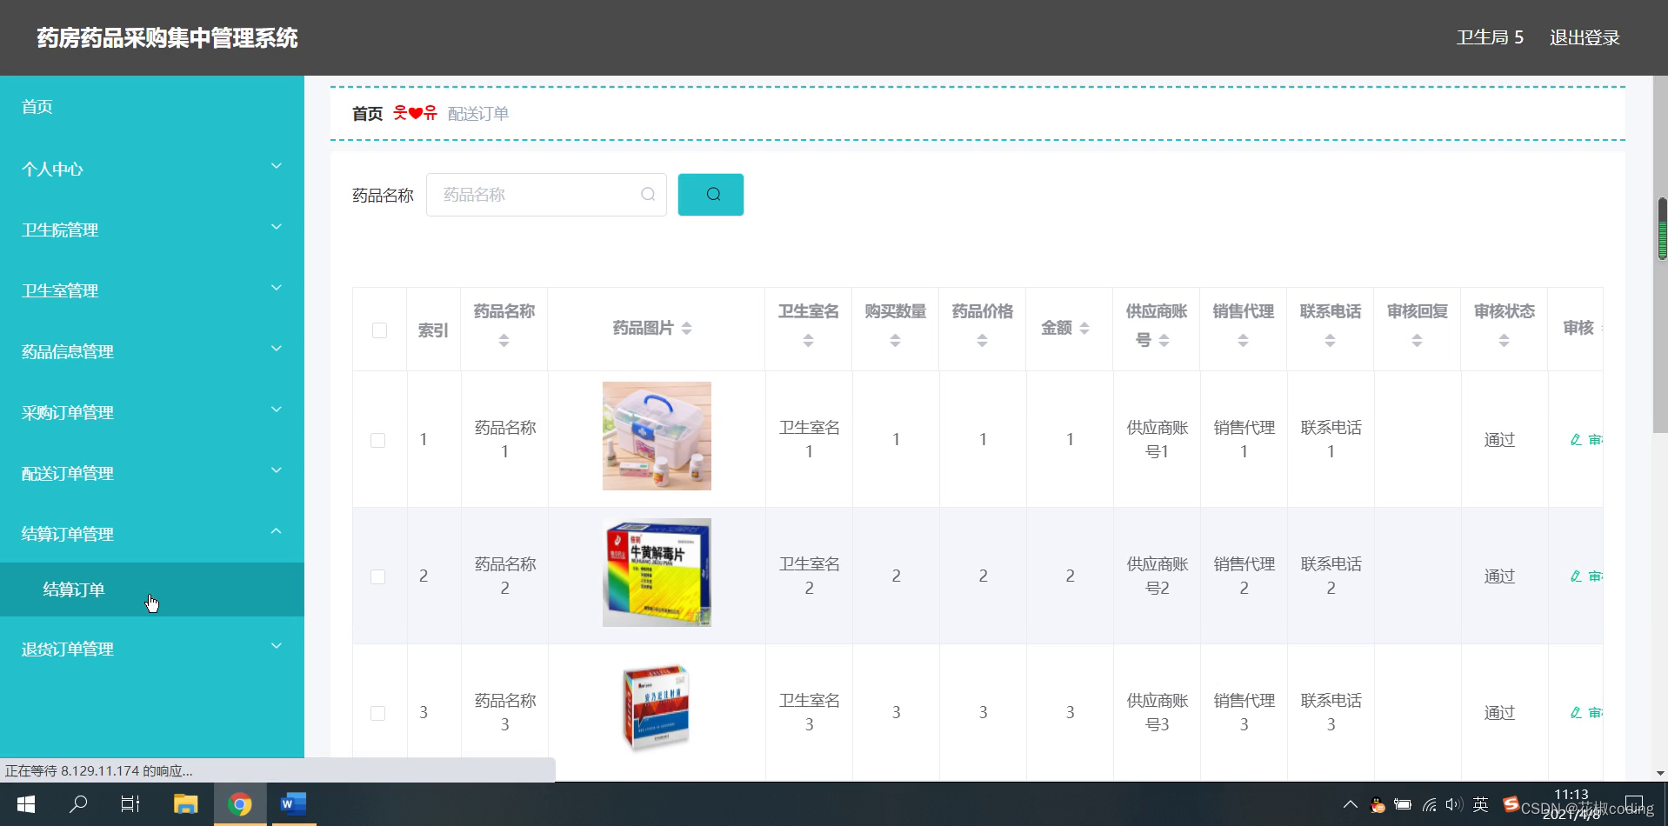Click the 索引 column header

click(x=433, y=330)
